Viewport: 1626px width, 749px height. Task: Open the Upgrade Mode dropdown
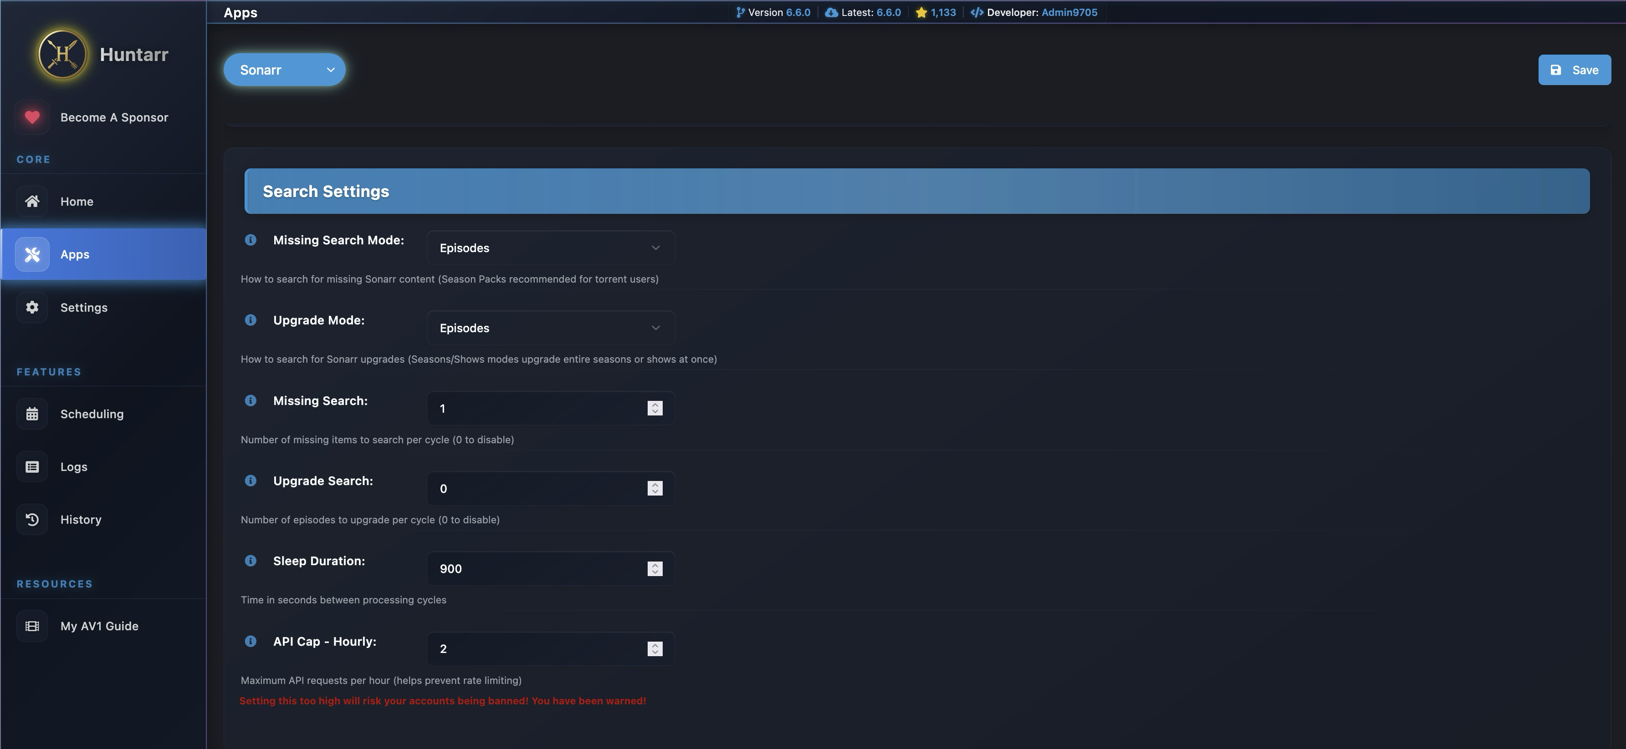click(550, 328)
